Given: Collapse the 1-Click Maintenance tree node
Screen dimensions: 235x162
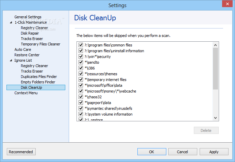Looking at the screenshot, I should tap(11, 22).
